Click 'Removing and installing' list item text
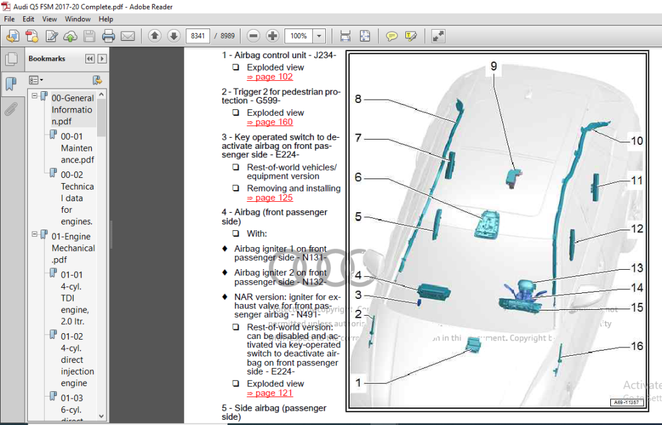Image resolution: width=662 pixels, height=425 pixels. coord(294,188)
